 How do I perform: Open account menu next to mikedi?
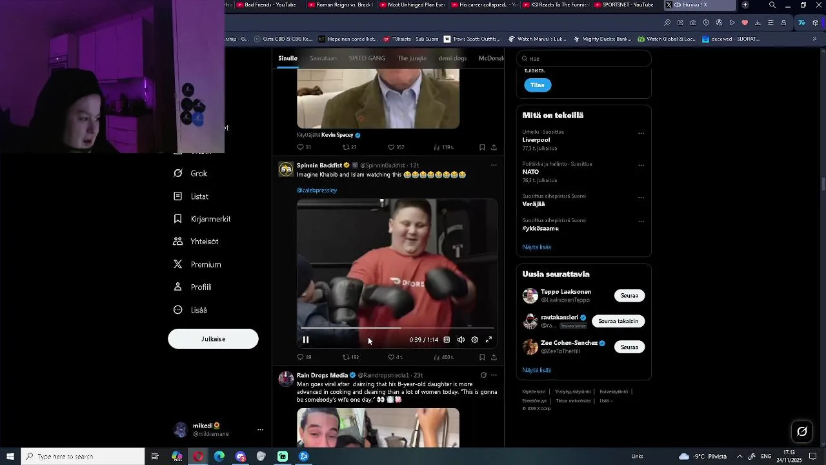coord(260,429)
